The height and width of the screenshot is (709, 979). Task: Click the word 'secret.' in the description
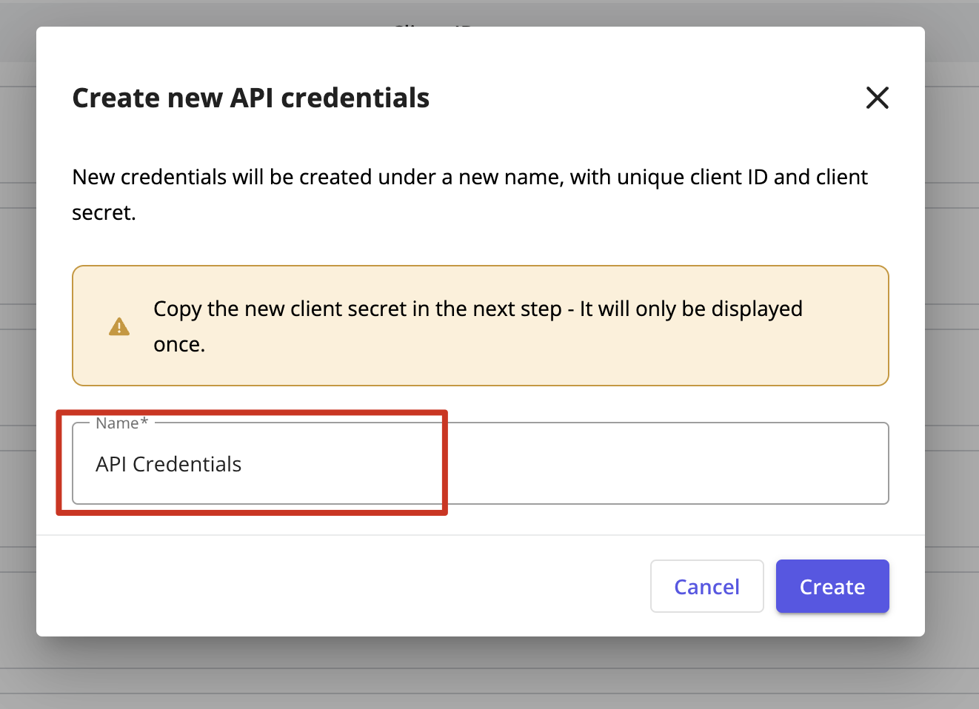104,213
